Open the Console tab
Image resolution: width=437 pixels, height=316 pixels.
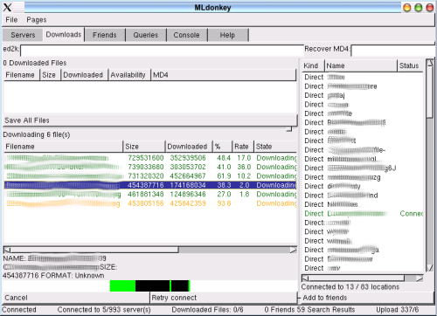click(x=186, y=35)
